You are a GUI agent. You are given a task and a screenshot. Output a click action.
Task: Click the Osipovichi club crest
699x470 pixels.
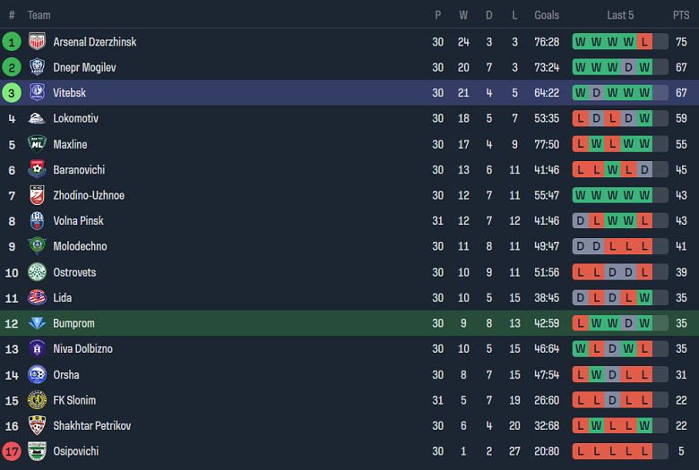pos(37,452)
